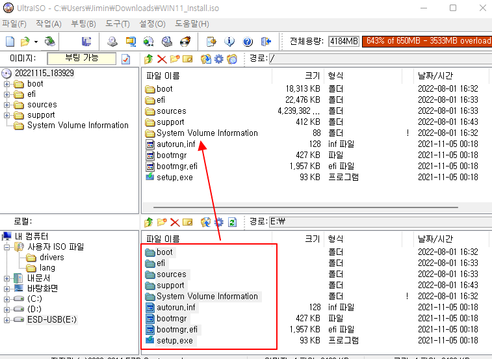Open the recent files dropdown arrow

coord(36,42)
